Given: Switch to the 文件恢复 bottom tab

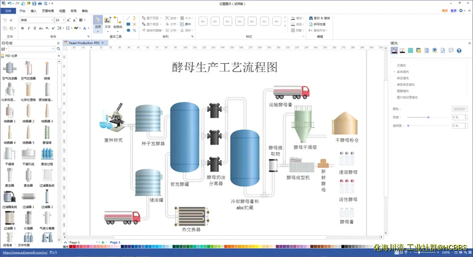Looking at the screenshot, I should click(24, 245).
